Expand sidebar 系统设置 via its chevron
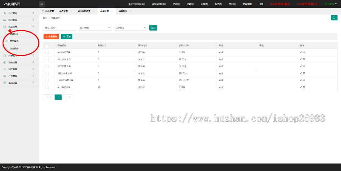This screenshot has width=341, height=171. (33, 83)
